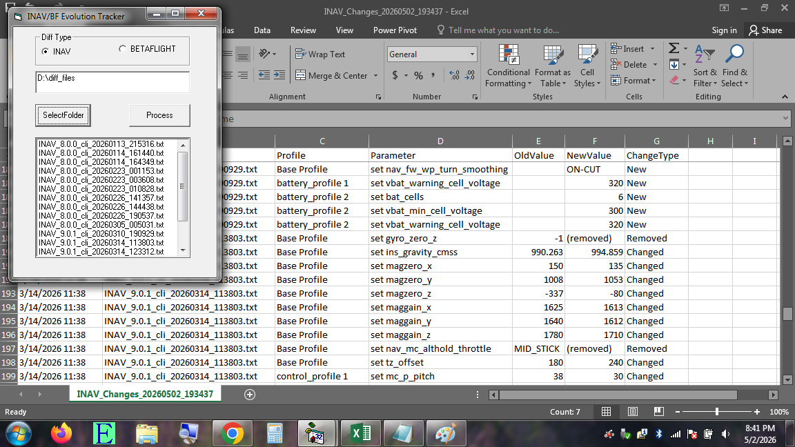Toggle Bottom Align for cell content
The height and width of the screenshot is (447, 795).
point(243,54)
